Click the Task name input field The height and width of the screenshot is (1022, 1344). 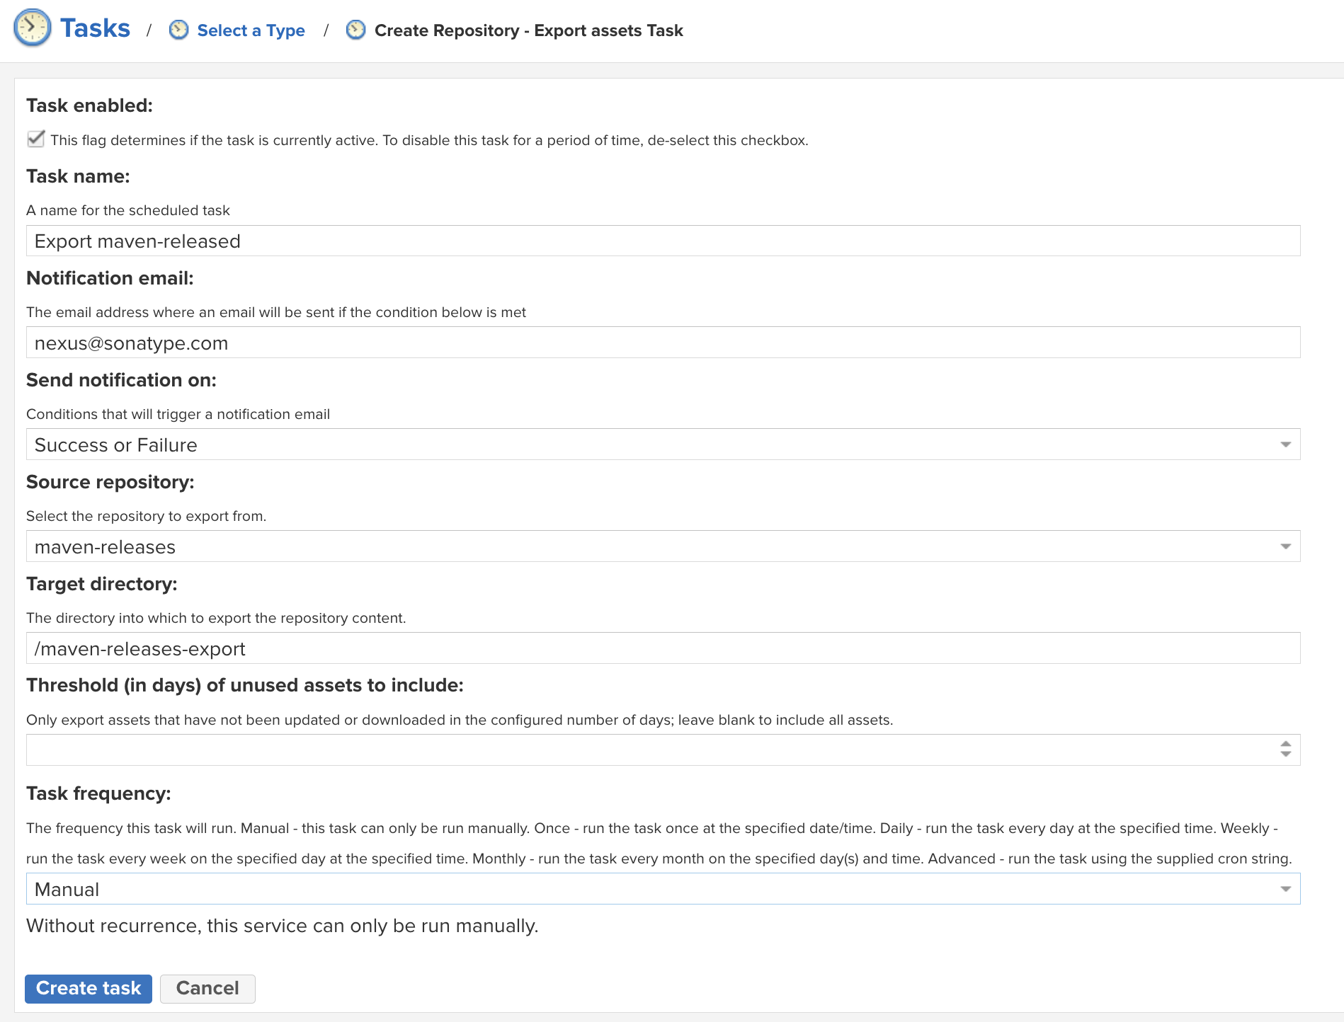(x=663, y=241)
